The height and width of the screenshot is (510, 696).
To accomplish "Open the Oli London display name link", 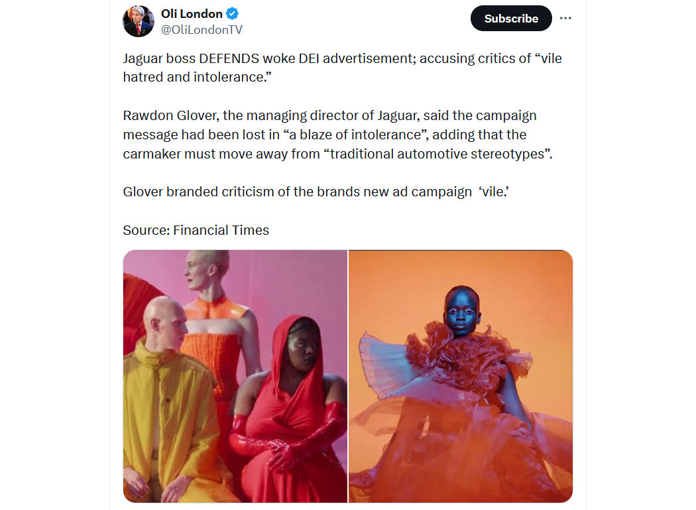I will click(x=192, y=14).
